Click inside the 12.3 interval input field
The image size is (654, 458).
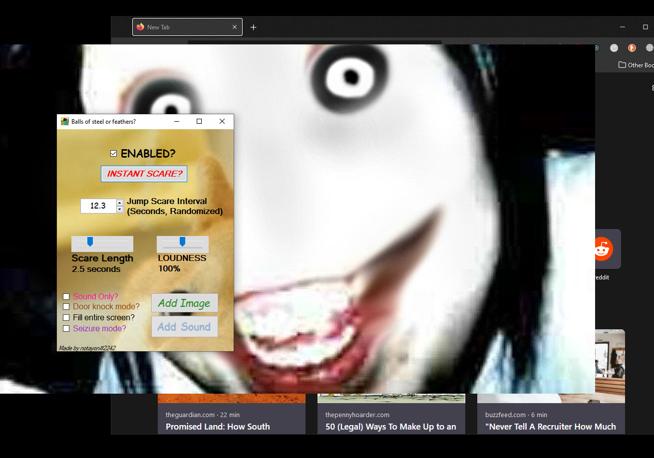98,206
